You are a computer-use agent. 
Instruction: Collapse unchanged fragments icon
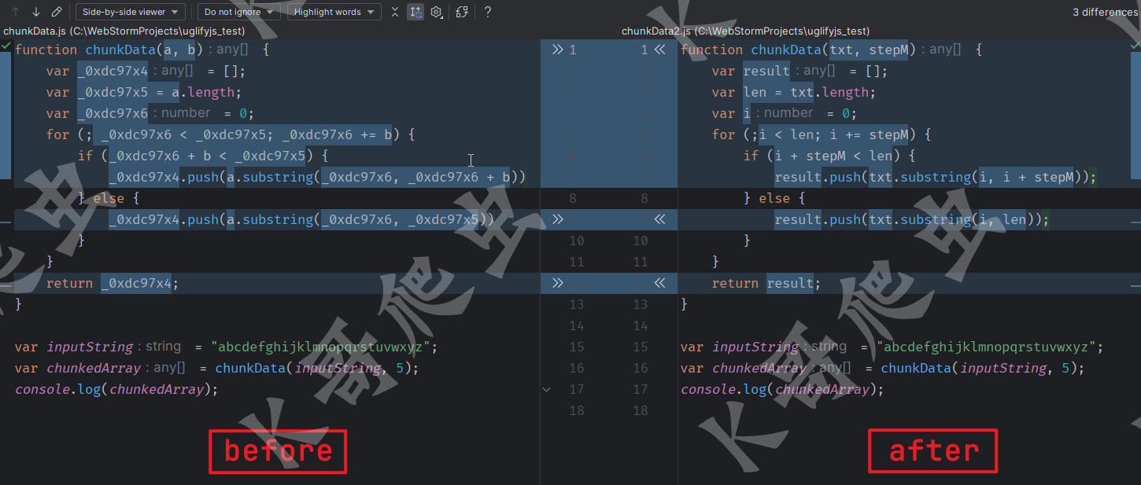click(395, 12)
